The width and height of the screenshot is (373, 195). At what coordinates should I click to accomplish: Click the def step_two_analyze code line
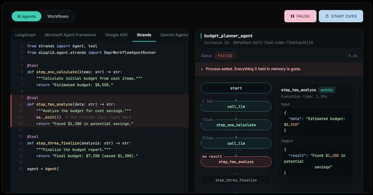pos(71,104)
